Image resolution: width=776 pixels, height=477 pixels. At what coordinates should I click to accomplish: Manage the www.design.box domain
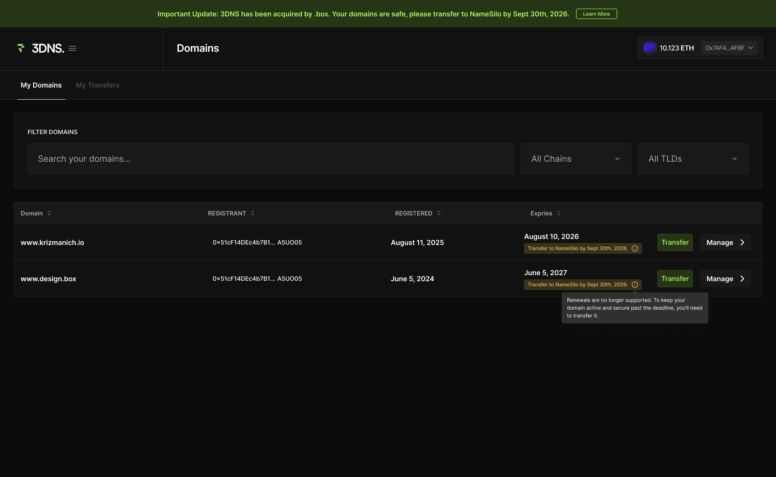pos(725,279)
